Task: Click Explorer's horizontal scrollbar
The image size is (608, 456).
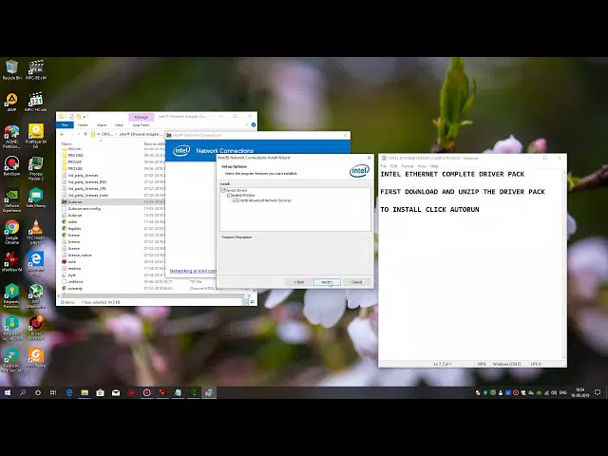Action: tap(155, 295)
